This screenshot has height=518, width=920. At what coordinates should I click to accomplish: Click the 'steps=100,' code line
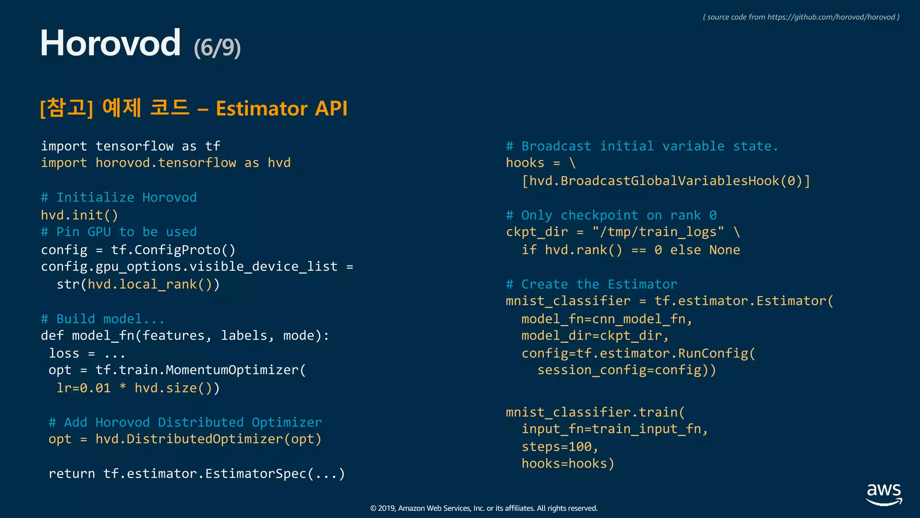pyautogui.click(x=560, y=447)
